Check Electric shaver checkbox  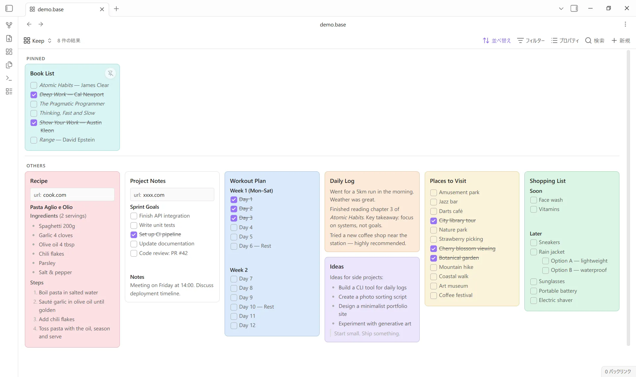click(534, 301)
